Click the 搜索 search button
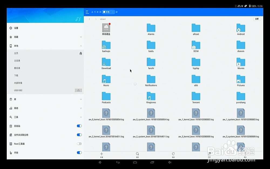The width and height of the screenshot is (270, 169). pos(137,155)
